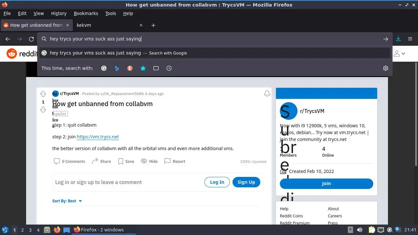Search open Tabs using the tab icon
This screenshot has height=235, width=418.
click(x=156, y=68)
